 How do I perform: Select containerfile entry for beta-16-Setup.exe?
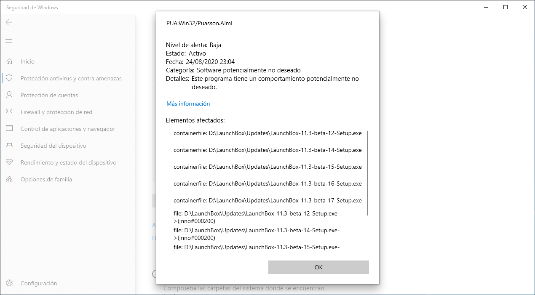point(267,184)
